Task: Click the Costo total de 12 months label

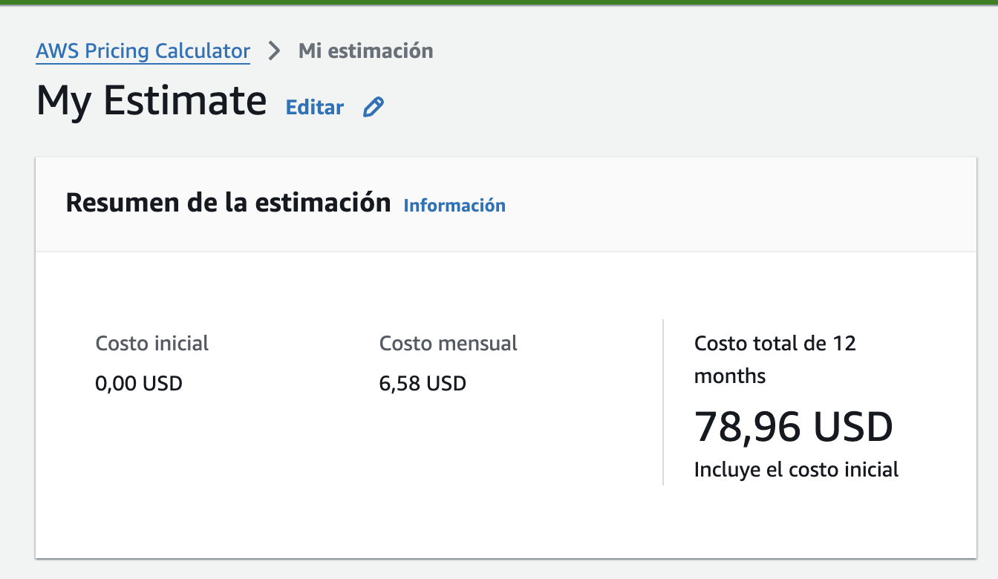Action: click(x=774, y=344)
